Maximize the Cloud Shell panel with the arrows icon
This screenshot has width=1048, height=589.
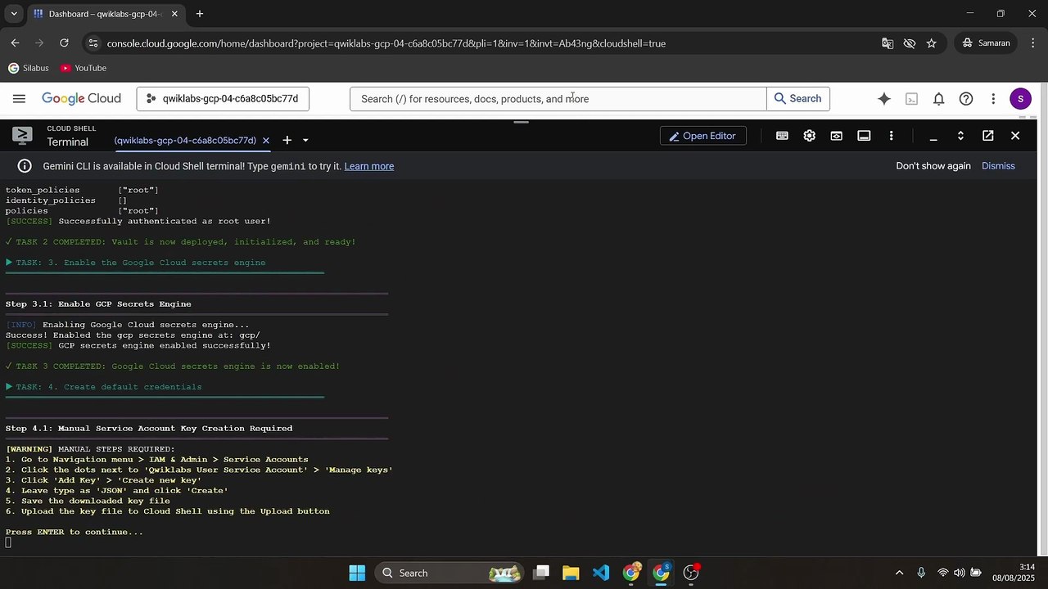point(960,136)
